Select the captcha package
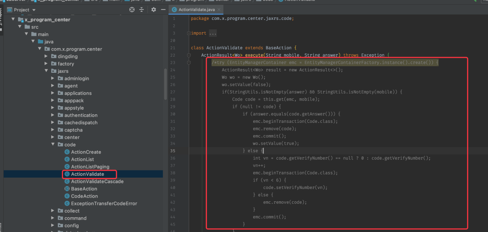 pyautogui.click(x=73, y=130)
